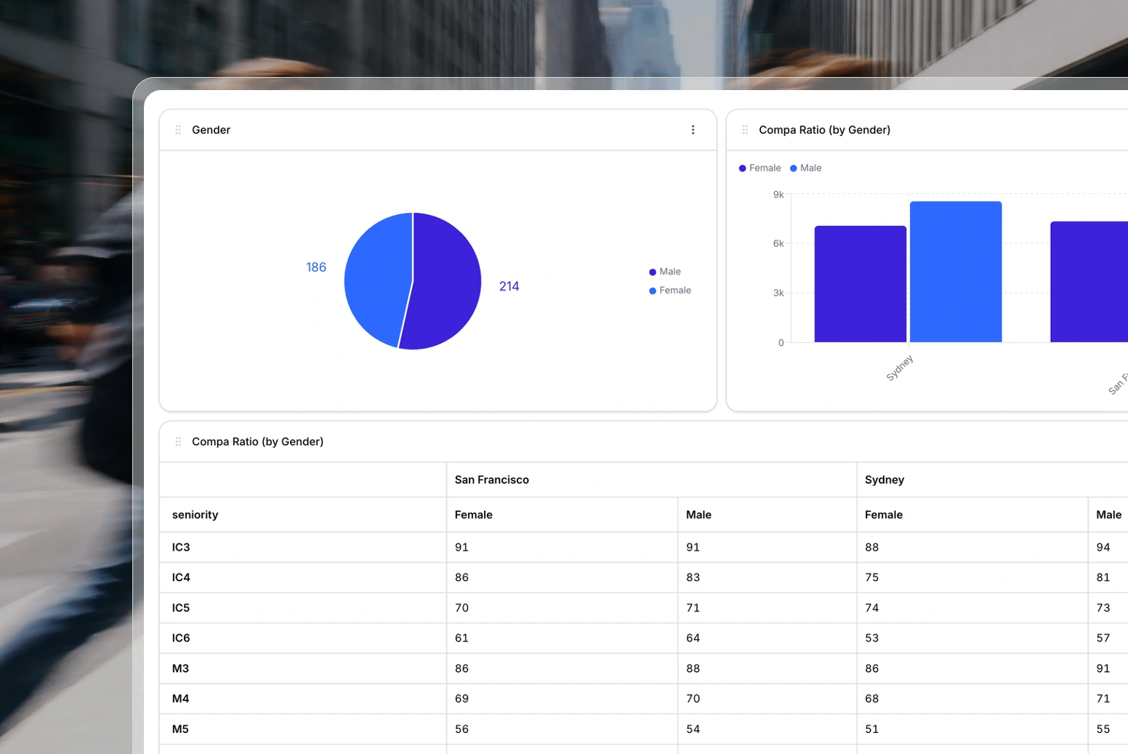Click San Francisco's Male column header

tap(698, 515)
